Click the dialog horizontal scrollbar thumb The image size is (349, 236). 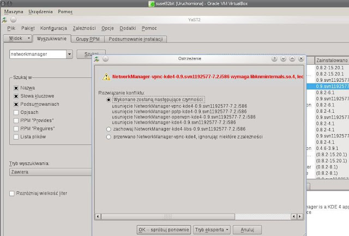(168, 216)
